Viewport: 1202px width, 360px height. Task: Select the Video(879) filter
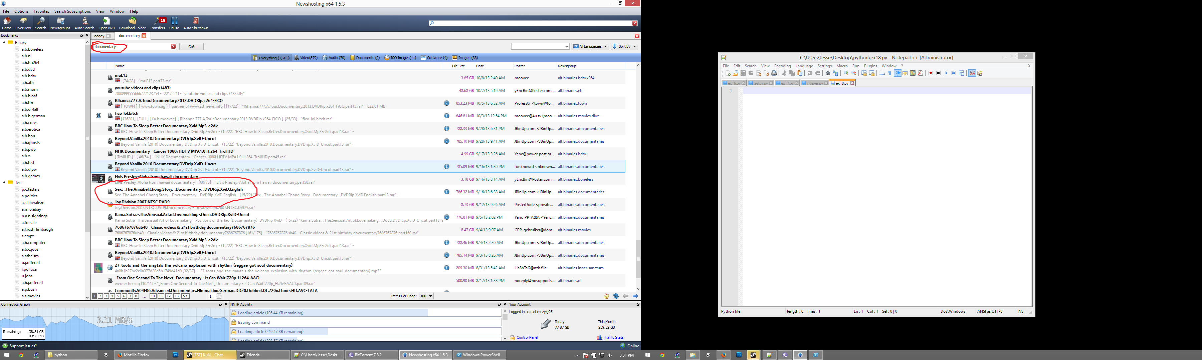(x=306, y=58)
